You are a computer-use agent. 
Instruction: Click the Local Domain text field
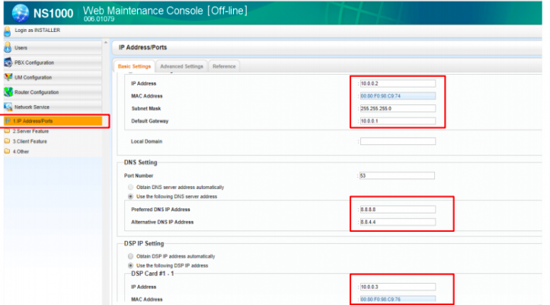397,141
